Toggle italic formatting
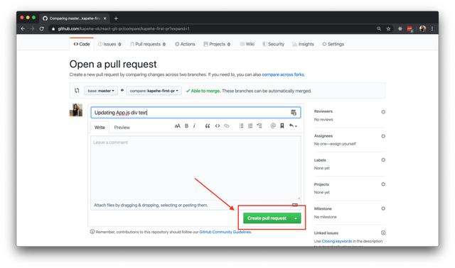This screenshot has width=455, height=268. click(194, 125)
